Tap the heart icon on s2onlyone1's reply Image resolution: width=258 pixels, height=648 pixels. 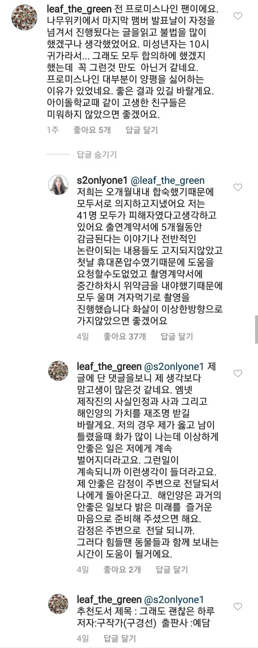237,188
